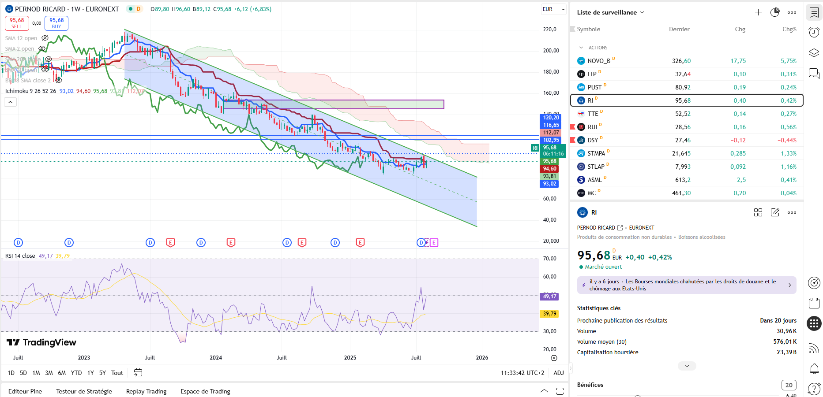Open the go-to-date calendar icon
The width and height of the screenshot is (823, 397).
(138, 373)
